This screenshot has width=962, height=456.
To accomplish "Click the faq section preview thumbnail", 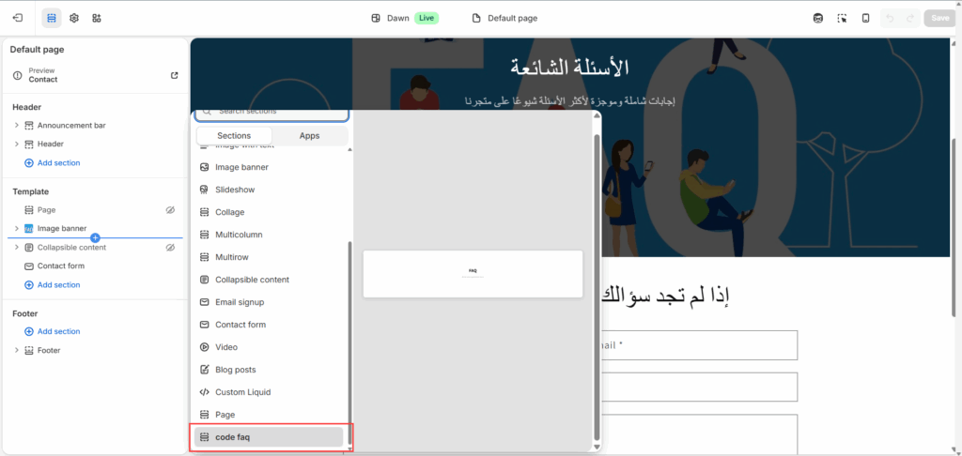I will pos(473,274).
